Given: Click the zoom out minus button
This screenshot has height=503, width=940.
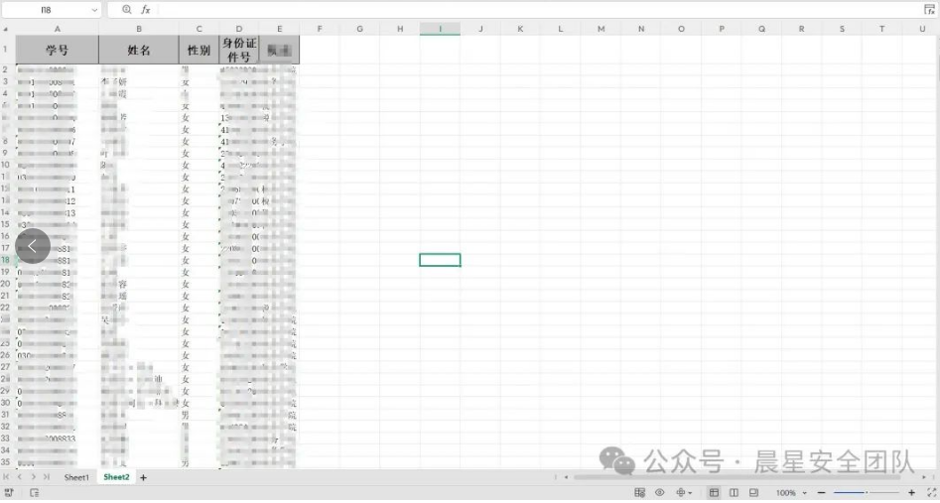Looking at the screenshot, I should pyautogui.click(x=821, y=493).
